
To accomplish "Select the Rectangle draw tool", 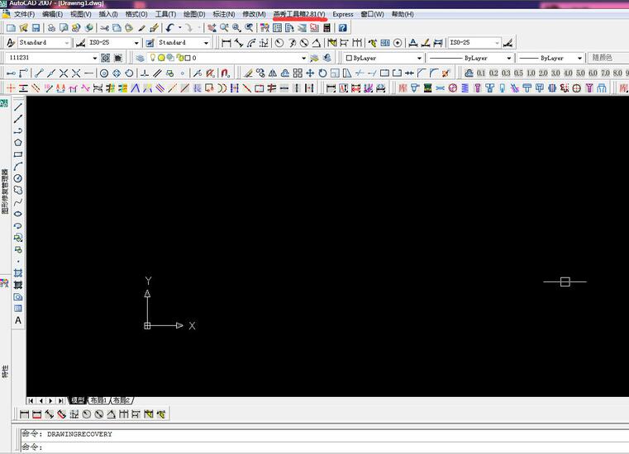I will (x=18, y=154).
